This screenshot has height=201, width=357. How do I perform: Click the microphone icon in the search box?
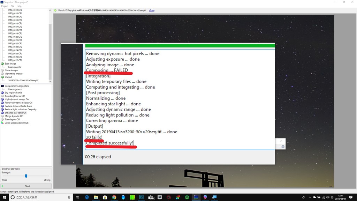point(69,197)
